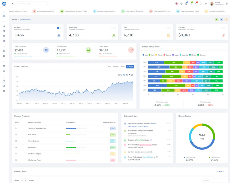Click the Report button
230x183 pixels.
(130, 67)
